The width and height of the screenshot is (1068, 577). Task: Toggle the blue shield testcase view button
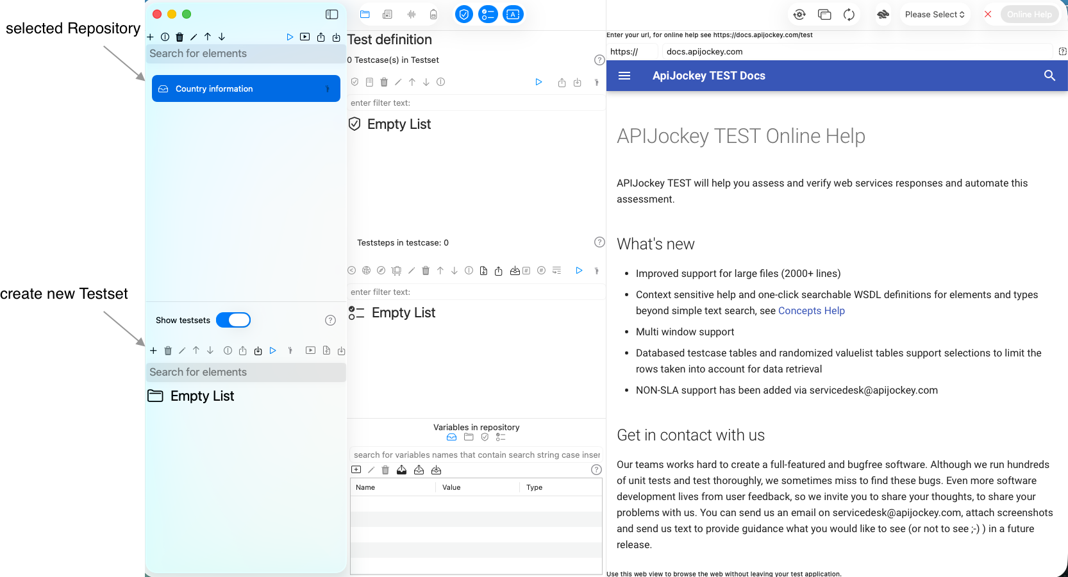click(x=463, y=14)
